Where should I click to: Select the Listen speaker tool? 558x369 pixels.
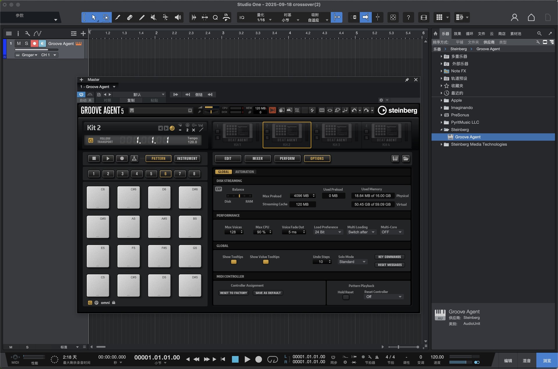[x=178, y=17]
